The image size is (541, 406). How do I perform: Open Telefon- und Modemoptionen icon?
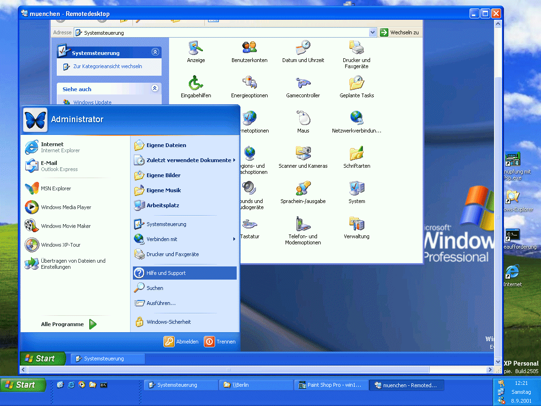click(303, 231)
